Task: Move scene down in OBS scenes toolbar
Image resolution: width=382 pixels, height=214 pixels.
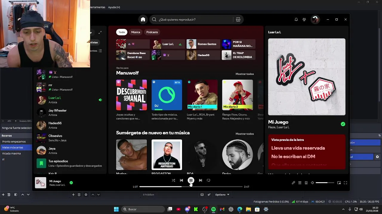Action: point(28,195)
